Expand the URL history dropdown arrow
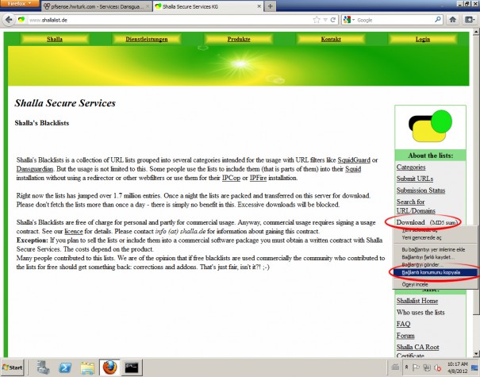This screenshot has width=480, height=377. pos(325,20)
